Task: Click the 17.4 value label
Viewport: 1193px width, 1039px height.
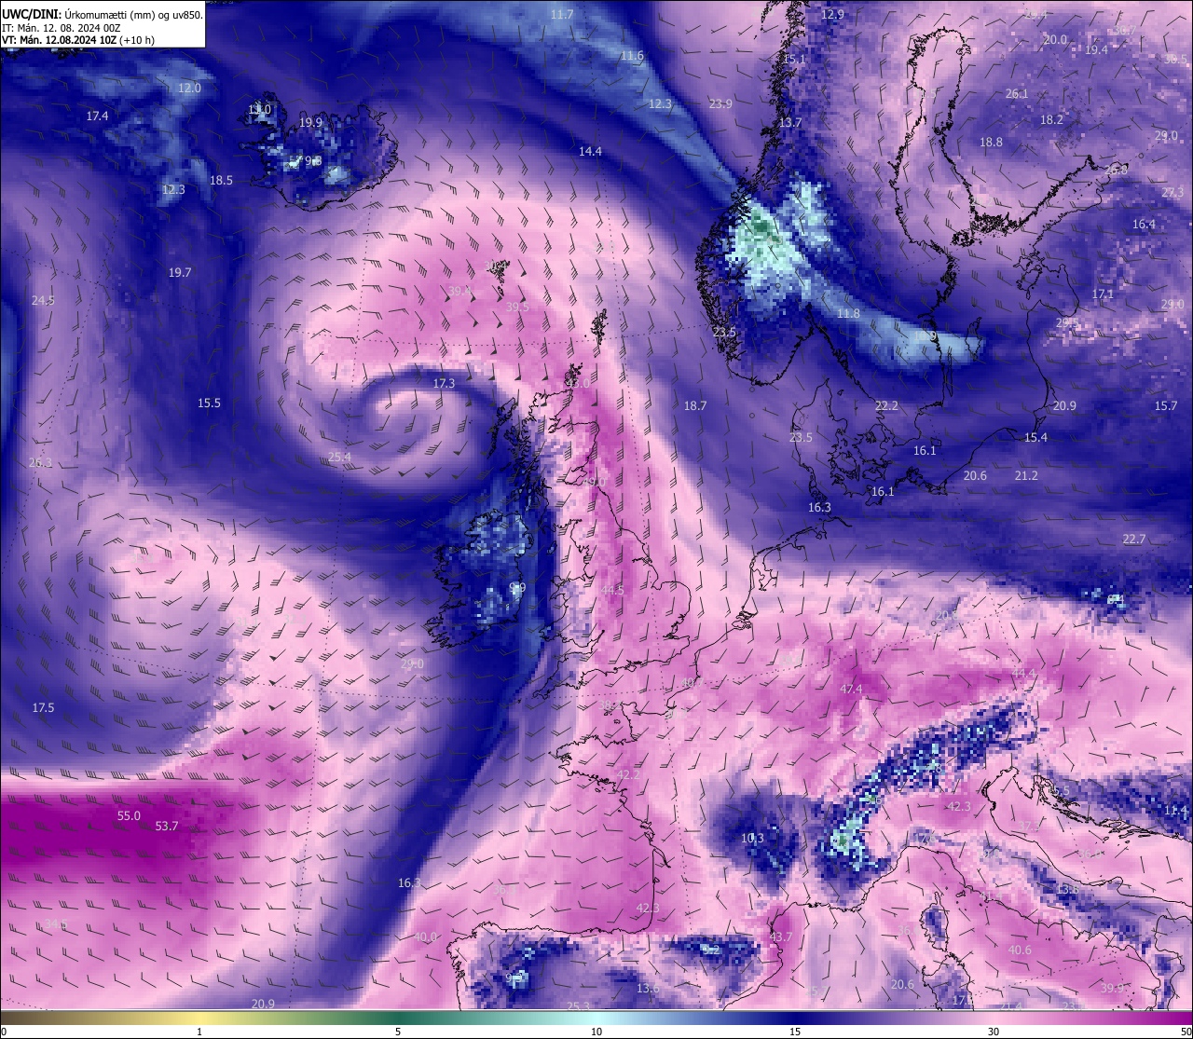Action: click(97, 116)
